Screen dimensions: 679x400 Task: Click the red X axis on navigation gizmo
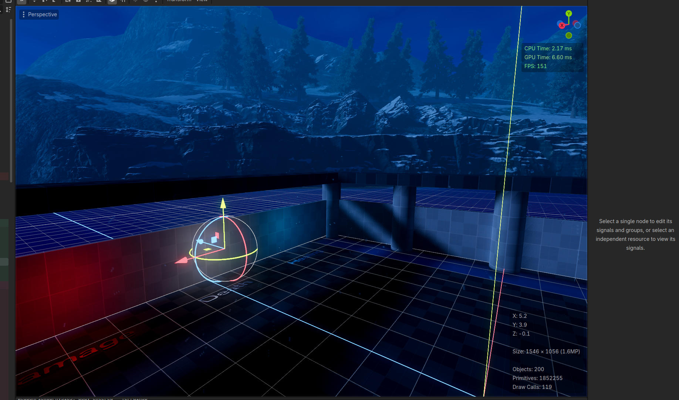(x=562, y=26)
